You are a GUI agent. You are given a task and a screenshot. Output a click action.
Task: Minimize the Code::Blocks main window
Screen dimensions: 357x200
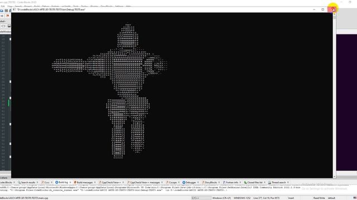tap(341, 2)
